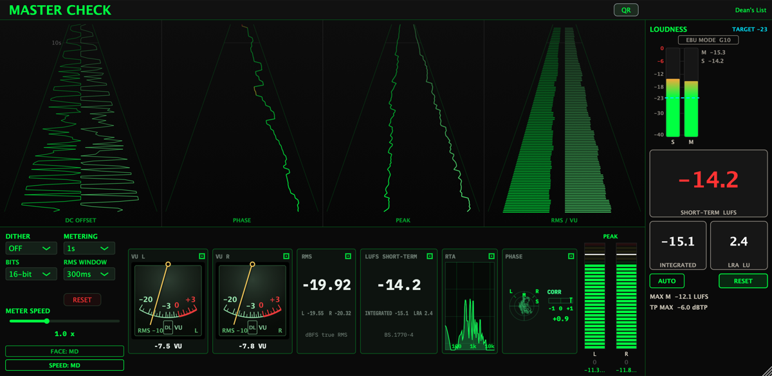Select the PEAK history pane label
772x376 pixels.
pyautogui.click(x=403, y=220)
